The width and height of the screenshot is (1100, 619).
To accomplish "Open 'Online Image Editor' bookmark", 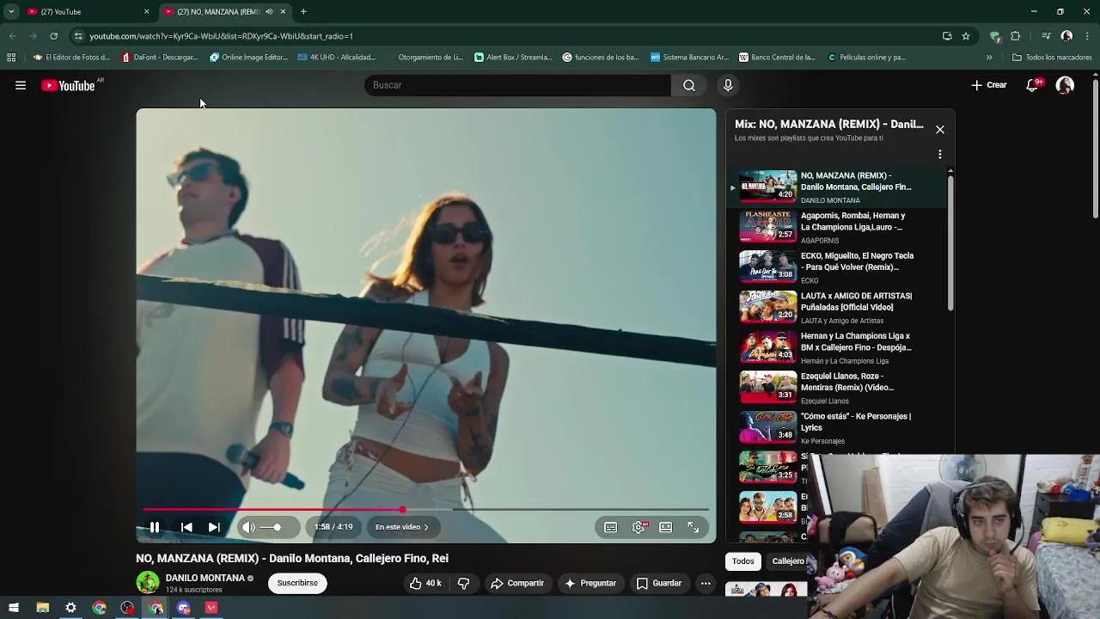I will tap(248, 58).
